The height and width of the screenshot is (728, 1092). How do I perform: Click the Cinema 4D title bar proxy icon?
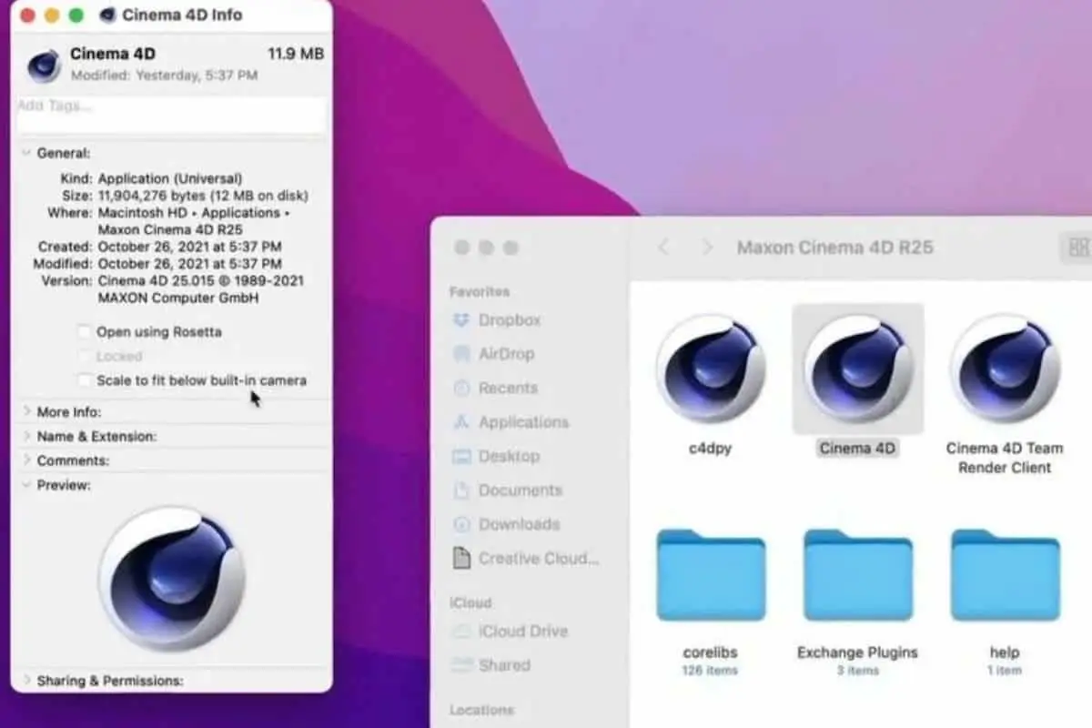[108, 15]
